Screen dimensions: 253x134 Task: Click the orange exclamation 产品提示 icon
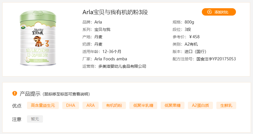[15, 93]
